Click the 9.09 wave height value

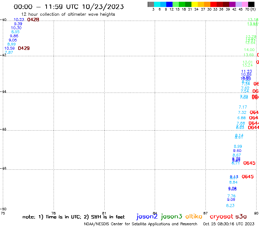pos(231,199)
